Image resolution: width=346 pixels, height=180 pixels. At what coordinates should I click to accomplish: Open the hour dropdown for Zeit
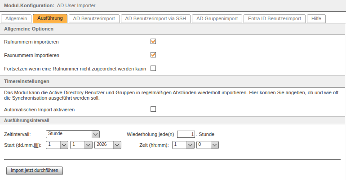click(x=183, y=145)
